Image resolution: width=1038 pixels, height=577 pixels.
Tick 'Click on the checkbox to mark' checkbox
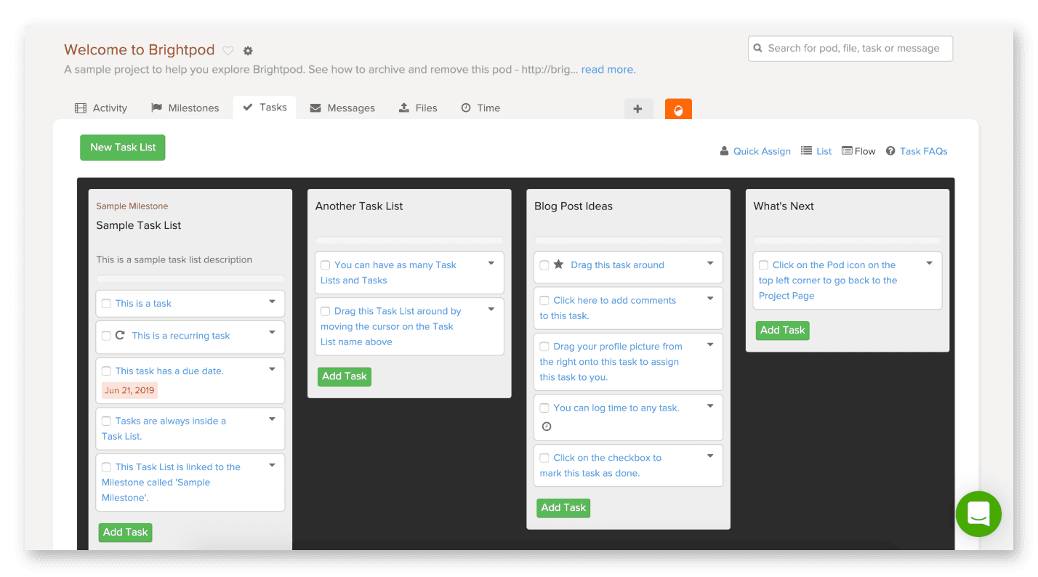coord(544,459)
